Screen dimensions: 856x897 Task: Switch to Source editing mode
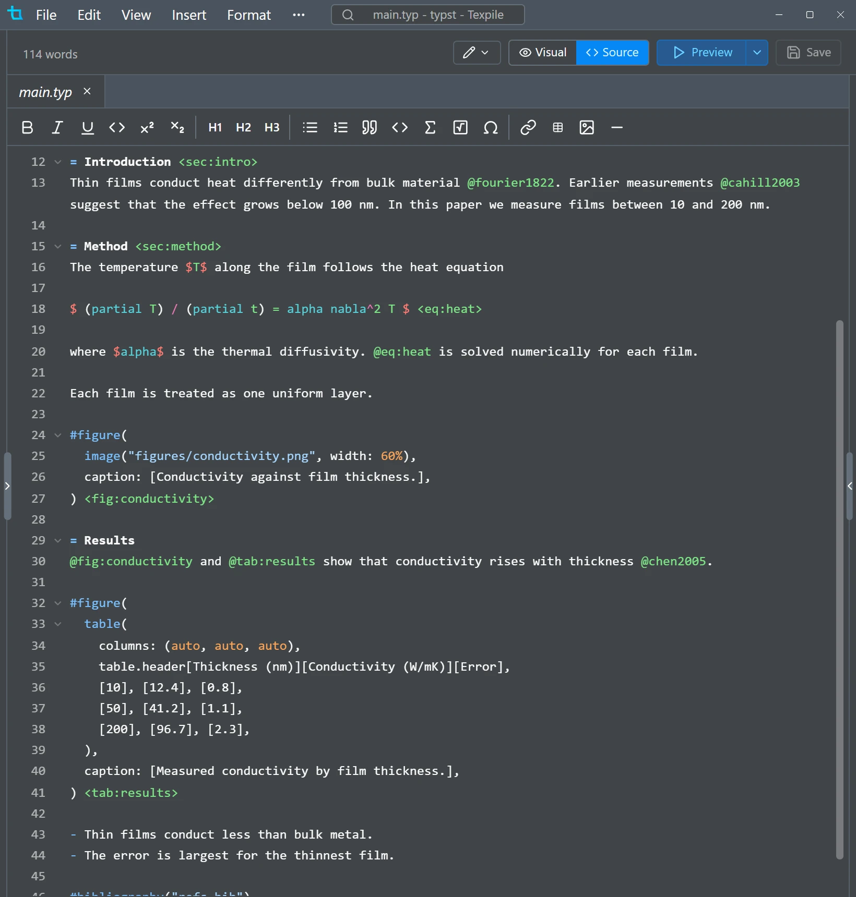pos(612,53)
